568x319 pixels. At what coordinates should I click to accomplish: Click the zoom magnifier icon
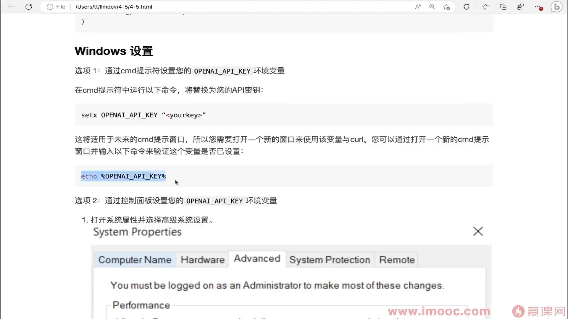point(432,6)
